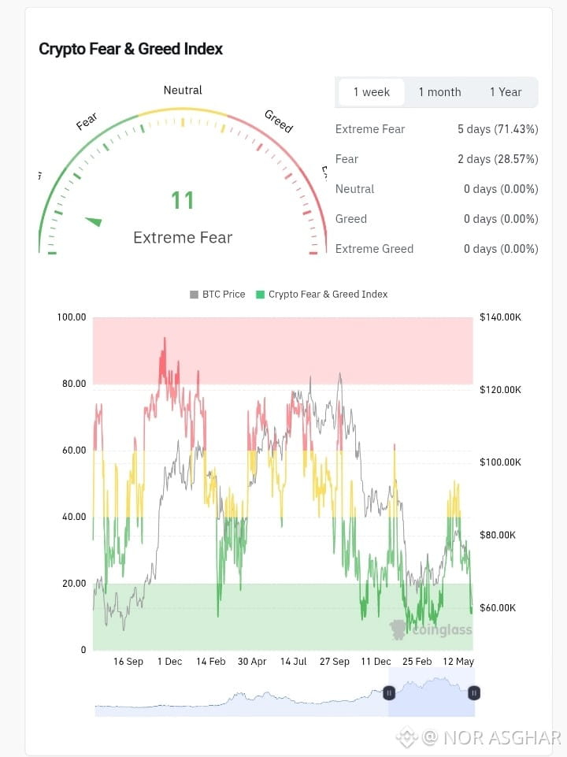Click the Neutral stats row label
Screen dimensions: 567x757
[354, 189]
